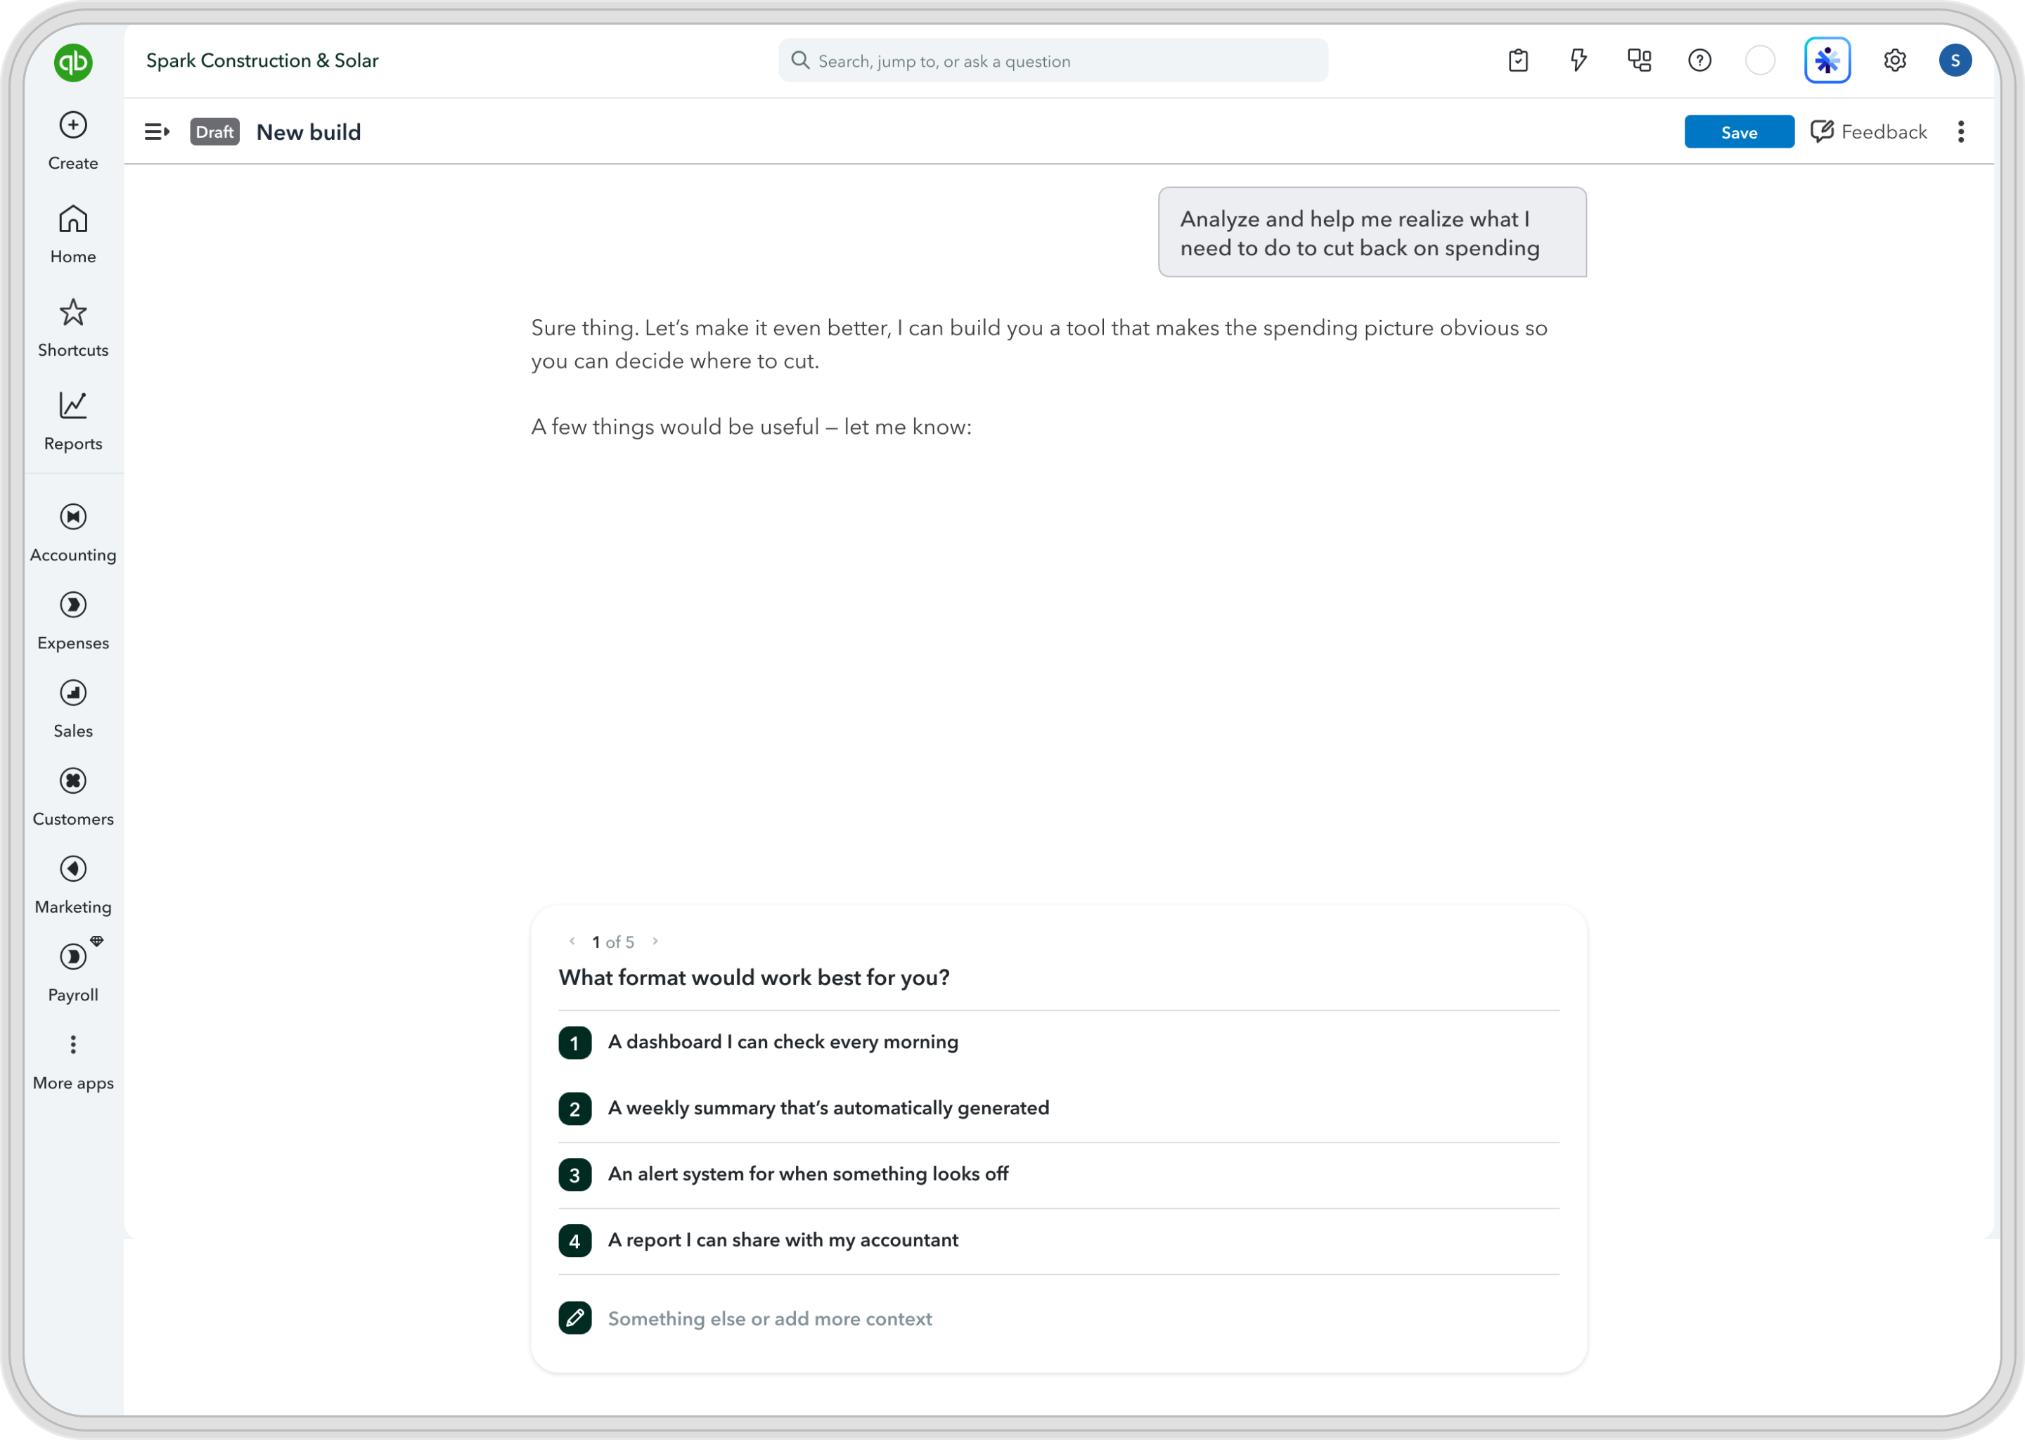Open the user profile avatar S
The width and height of the screenshot is (2025, 1440).
[x=1955, y=60]
